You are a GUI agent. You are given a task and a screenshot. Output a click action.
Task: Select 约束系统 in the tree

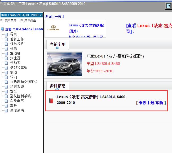pyautogui.click(x=17, y=87)
